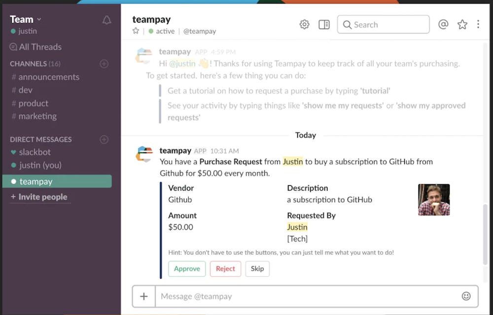Open the #marketing channel

tap(34, 116)
